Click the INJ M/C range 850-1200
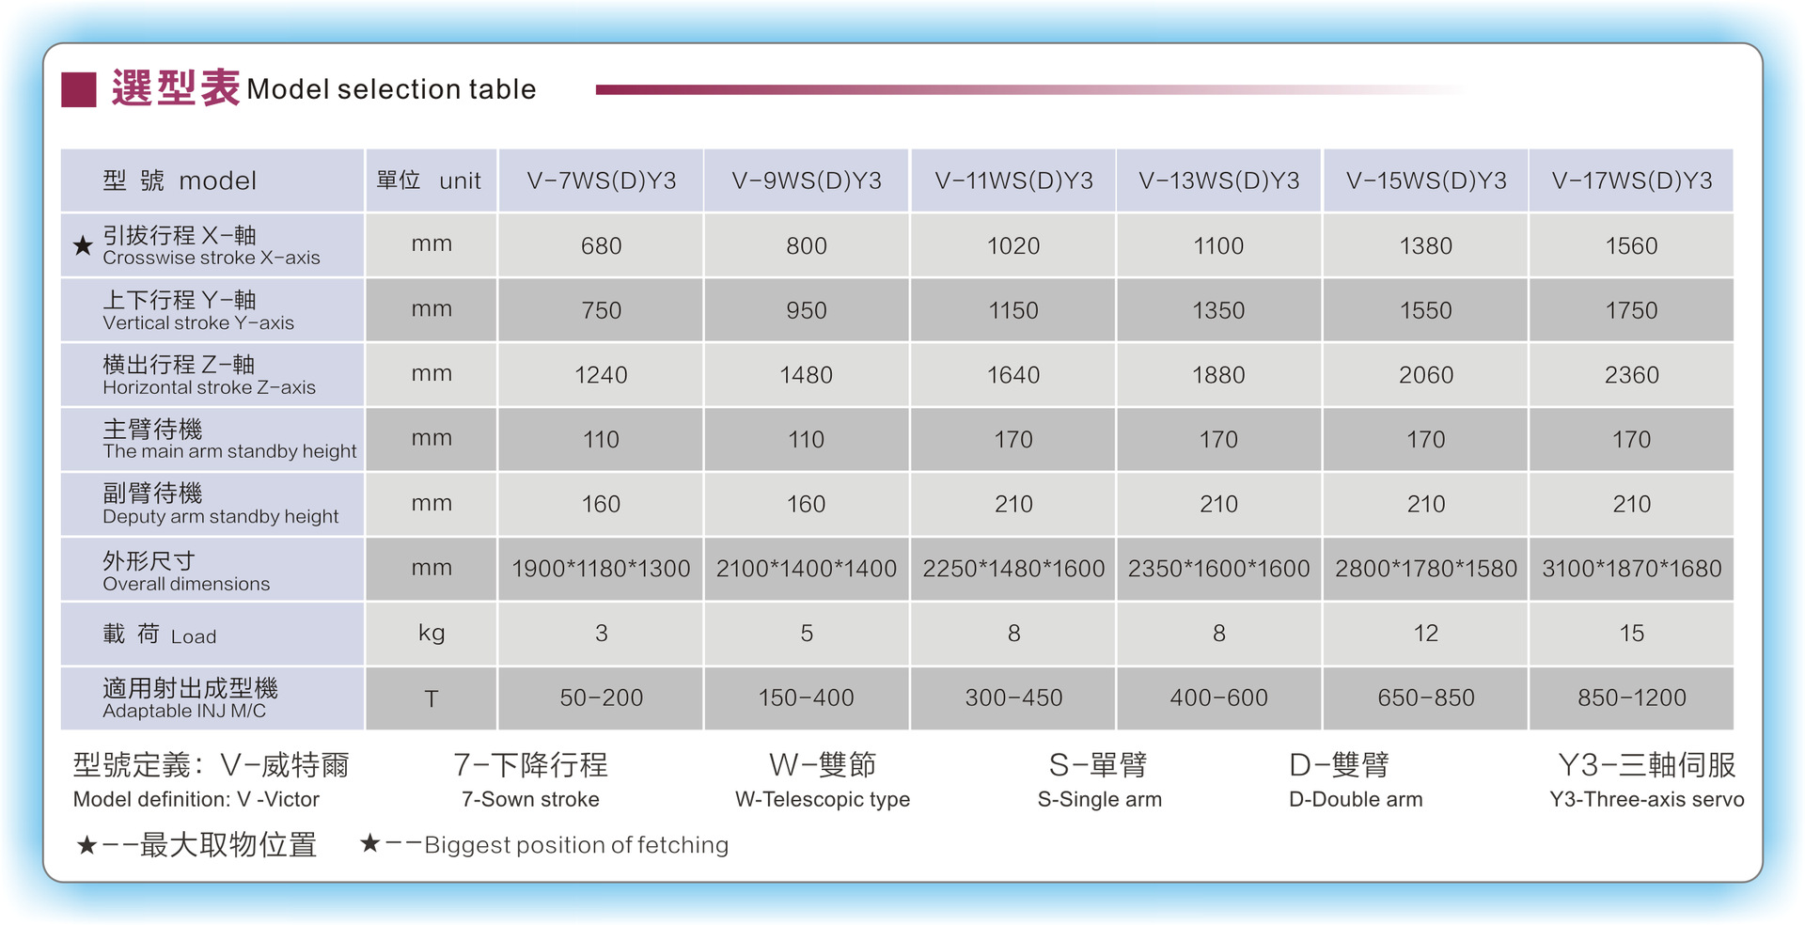Image resolution: width=1805 pixels, height=925 pixels. pyautogui.click(x=1632, y=698)
